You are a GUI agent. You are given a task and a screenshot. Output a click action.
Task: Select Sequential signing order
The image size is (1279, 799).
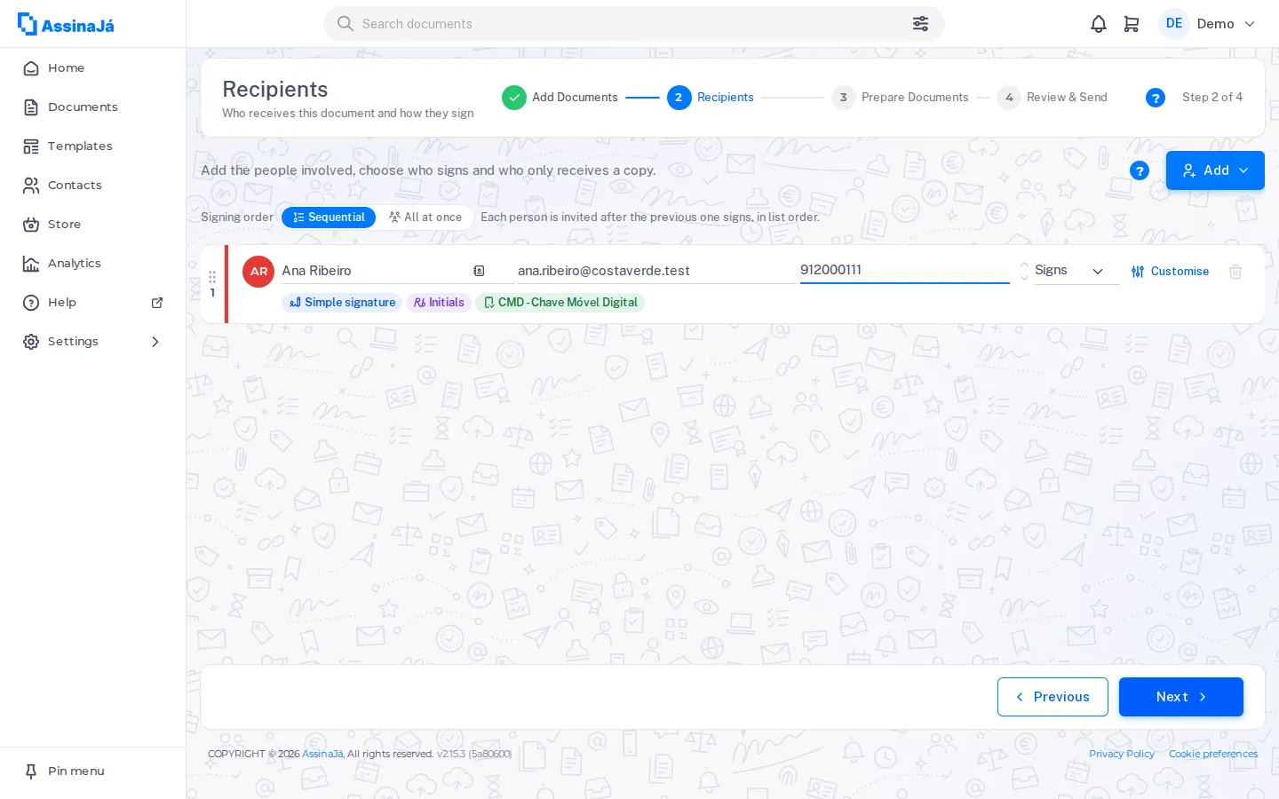(x=329, y=218)
